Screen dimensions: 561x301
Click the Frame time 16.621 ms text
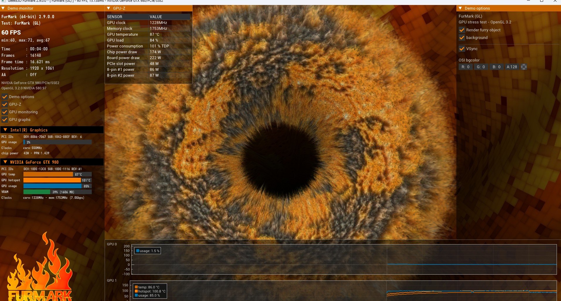coord(25,62)
